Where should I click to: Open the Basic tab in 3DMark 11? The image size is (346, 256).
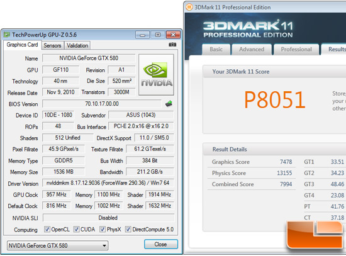click(216, 49)
